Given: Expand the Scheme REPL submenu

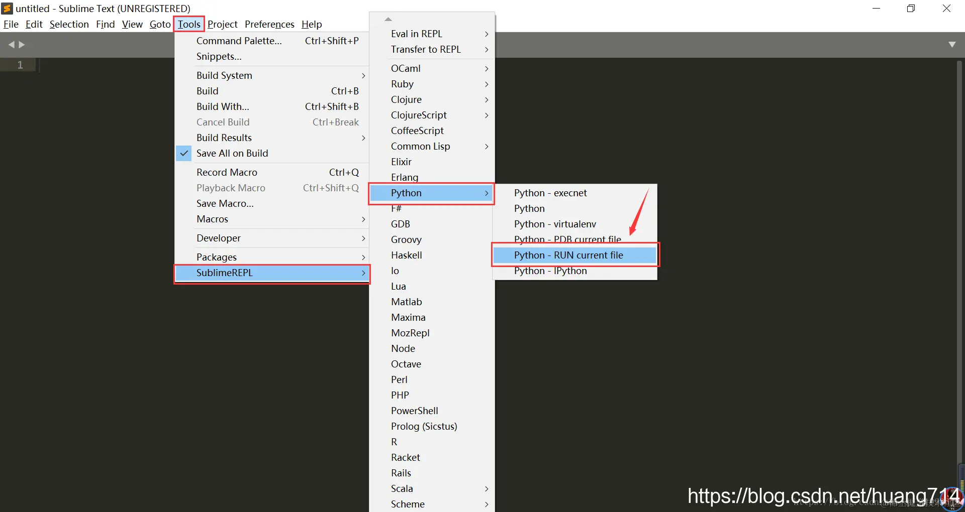Looking at the screenshot, I should click(432, 504).
